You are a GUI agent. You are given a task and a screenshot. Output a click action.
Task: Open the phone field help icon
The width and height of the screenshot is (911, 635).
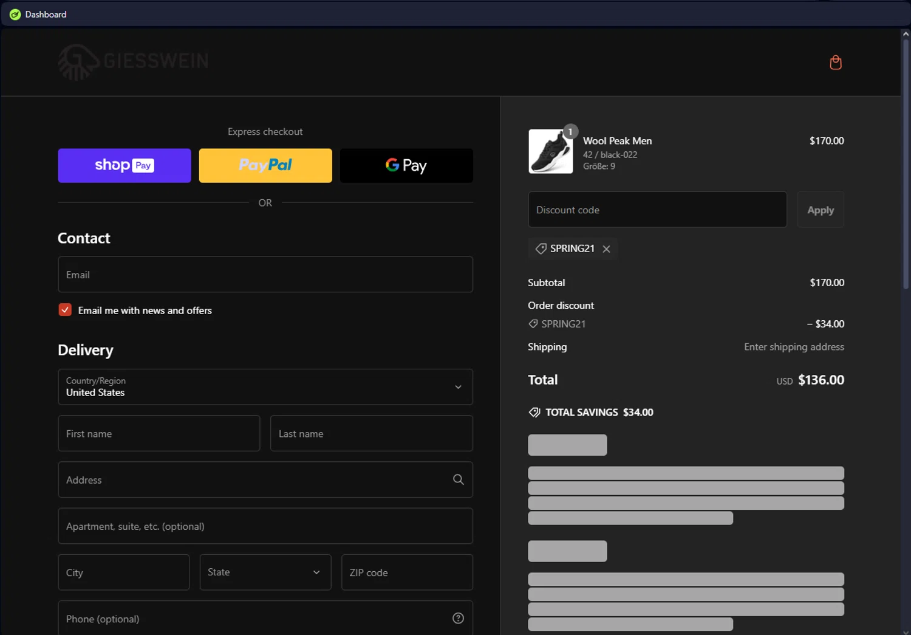(x=459, y=618)
